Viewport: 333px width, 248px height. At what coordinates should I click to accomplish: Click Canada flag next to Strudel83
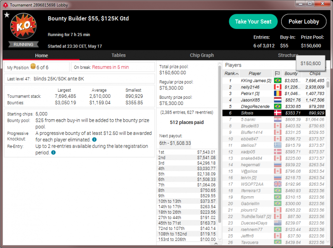pos(277,126)
